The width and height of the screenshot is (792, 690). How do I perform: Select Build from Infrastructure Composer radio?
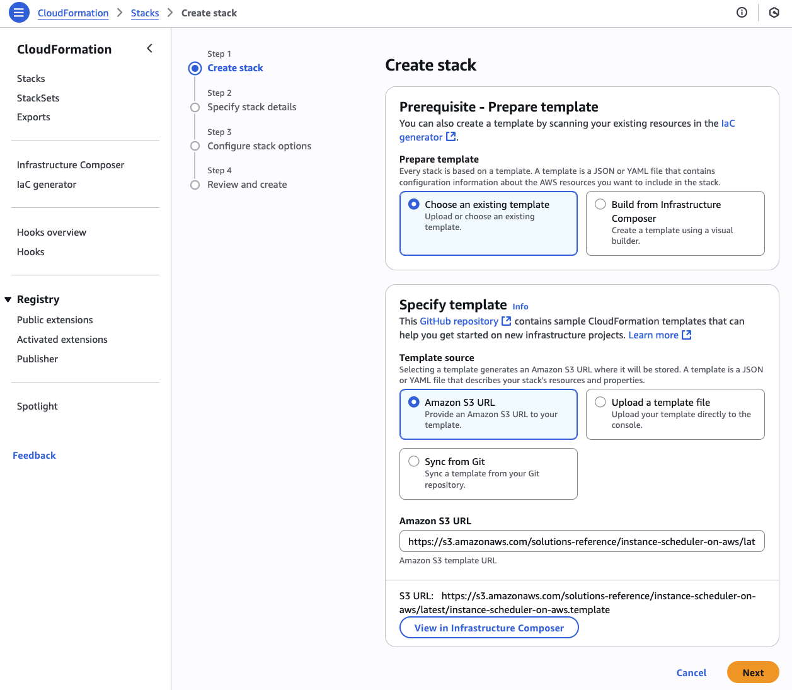pos(600,204)
